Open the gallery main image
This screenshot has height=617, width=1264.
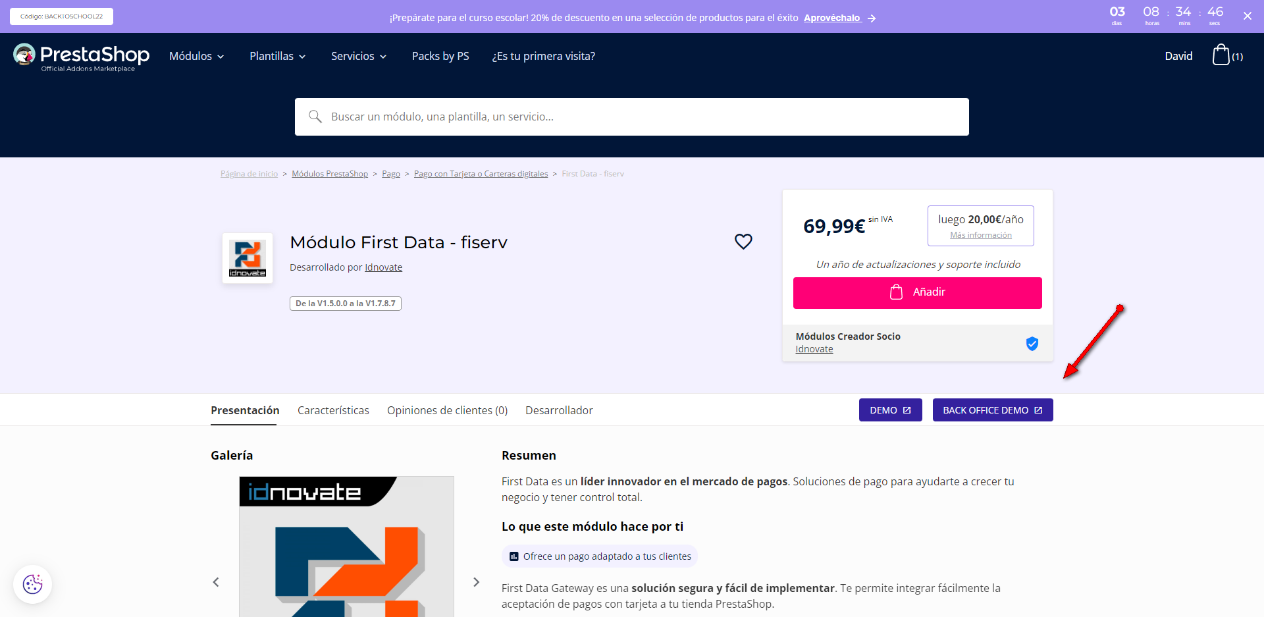click(x=346, y=547)
